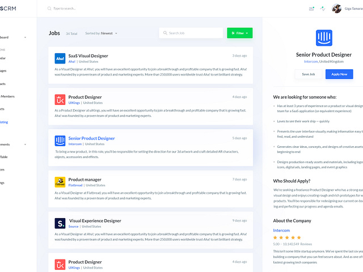Click the 10,140,549 Reviews text
The width and height of the screenshot is (363, 272).
[297, 244]
